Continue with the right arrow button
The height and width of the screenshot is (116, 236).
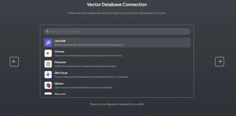click(x=220, y=62)
